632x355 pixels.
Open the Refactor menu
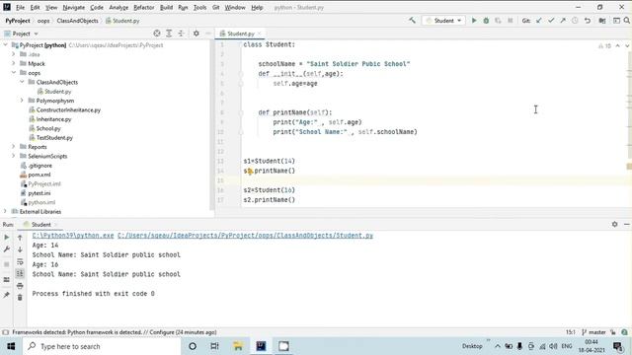pos(144,7)
